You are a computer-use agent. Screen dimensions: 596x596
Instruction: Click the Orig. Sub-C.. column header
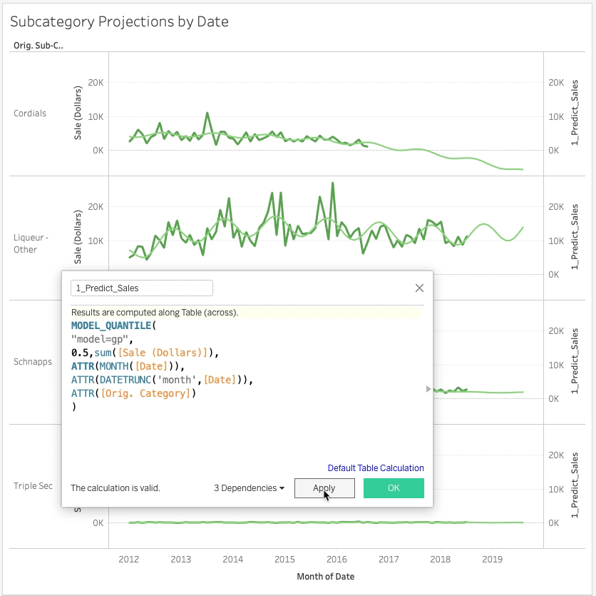coord(38,45)
